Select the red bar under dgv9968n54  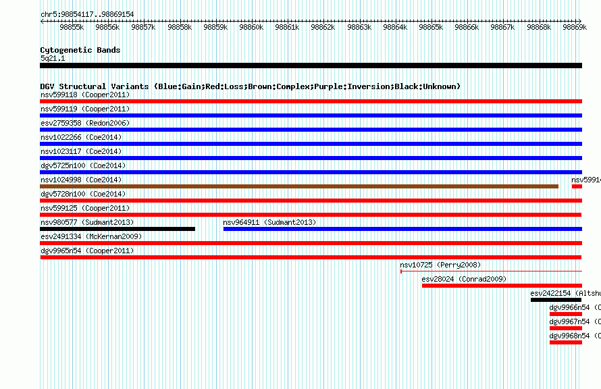click(x=566, y=342)
